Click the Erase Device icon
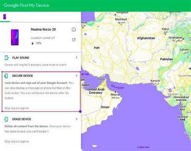This screenshot has height=151, width=191. click(6, 119)
